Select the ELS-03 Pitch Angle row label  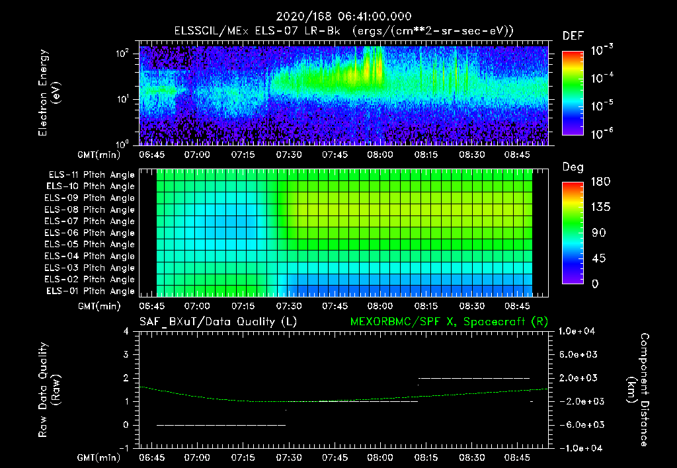coord(89,268)
